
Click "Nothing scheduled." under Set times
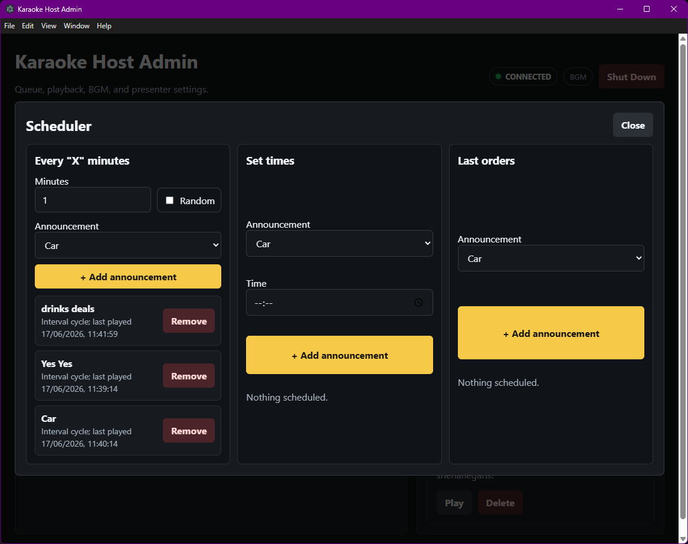287,397
